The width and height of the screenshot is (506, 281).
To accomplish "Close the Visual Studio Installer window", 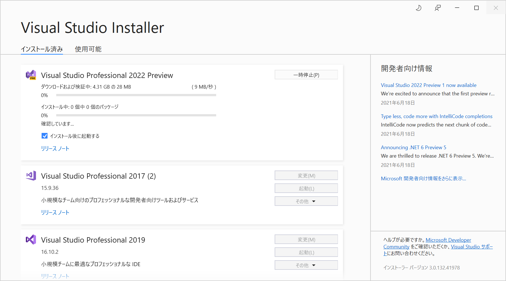I will (x=496, y=8).
